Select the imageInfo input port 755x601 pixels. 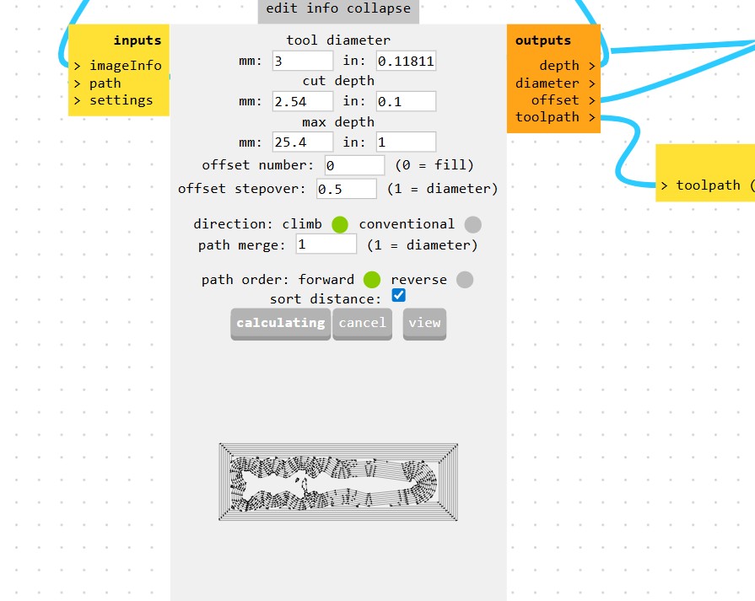click(x=118, y=66)
